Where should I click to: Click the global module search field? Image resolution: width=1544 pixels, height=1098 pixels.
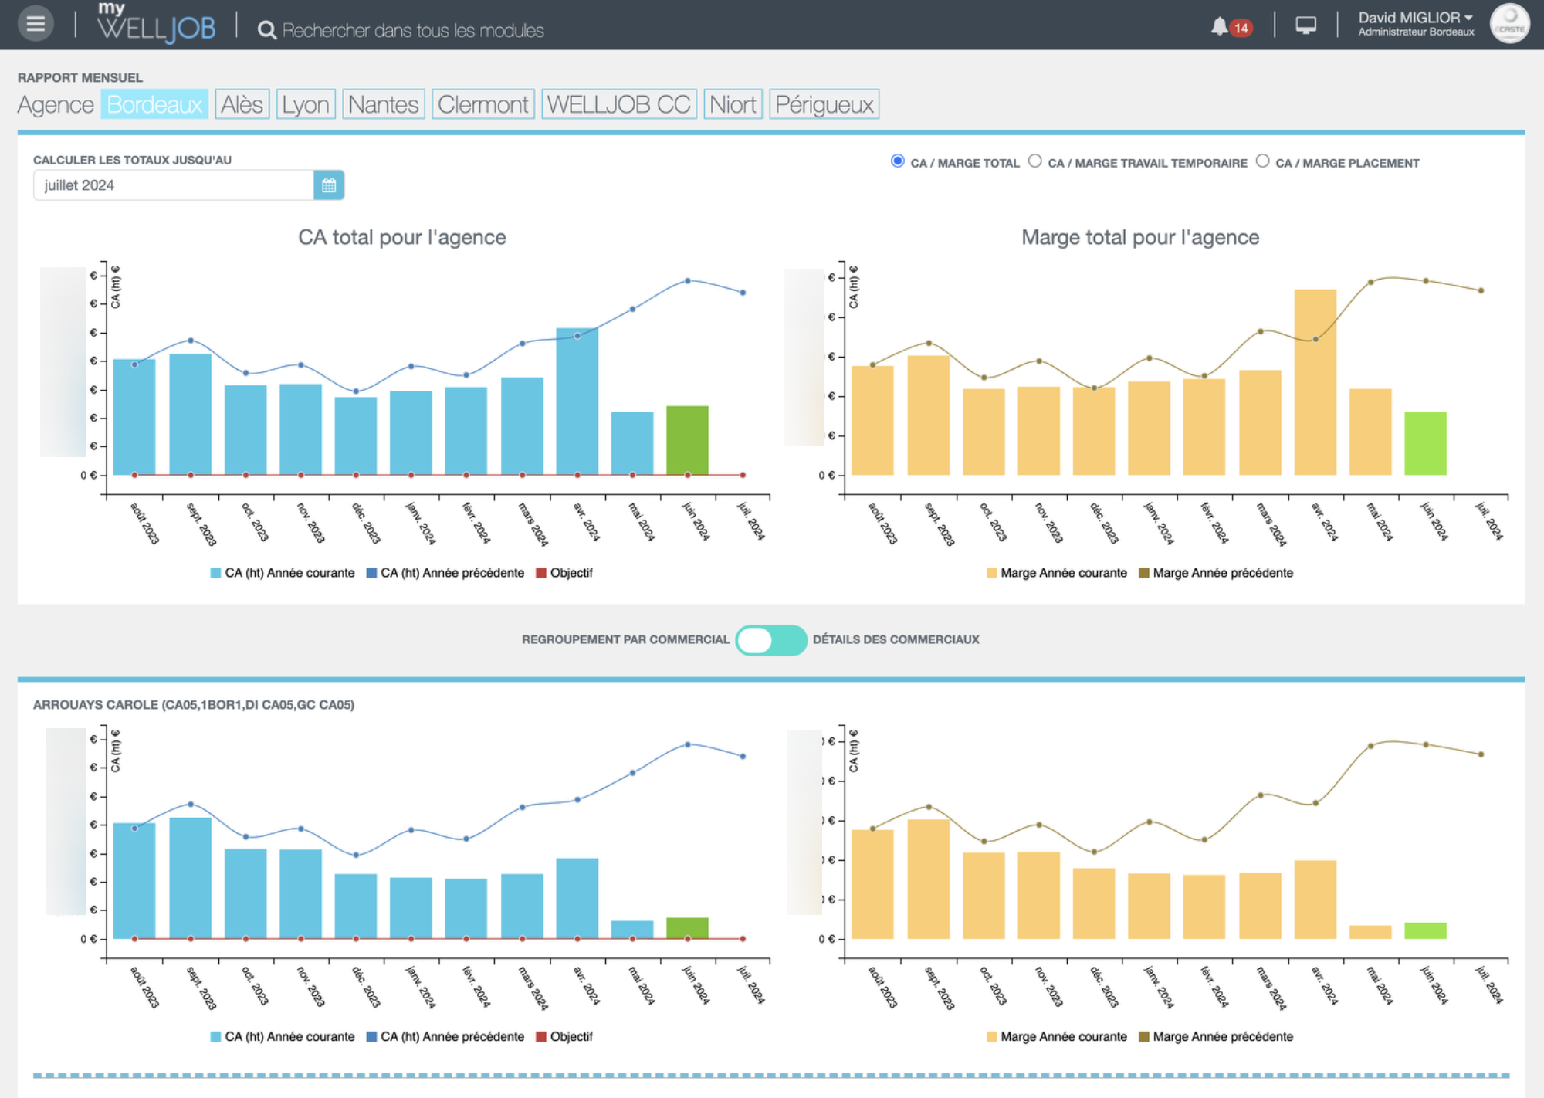coord(413,30)
